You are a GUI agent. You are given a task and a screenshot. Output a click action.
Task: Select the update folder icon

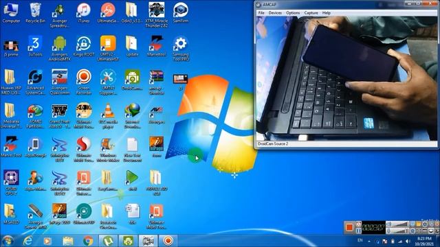coord(132,46)
